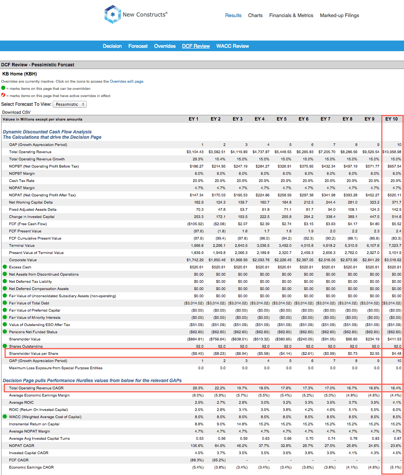Click the $4.48 shareholder value per share
The height and width of the screenshot is (475, 404).
click(x=396, y=354)
